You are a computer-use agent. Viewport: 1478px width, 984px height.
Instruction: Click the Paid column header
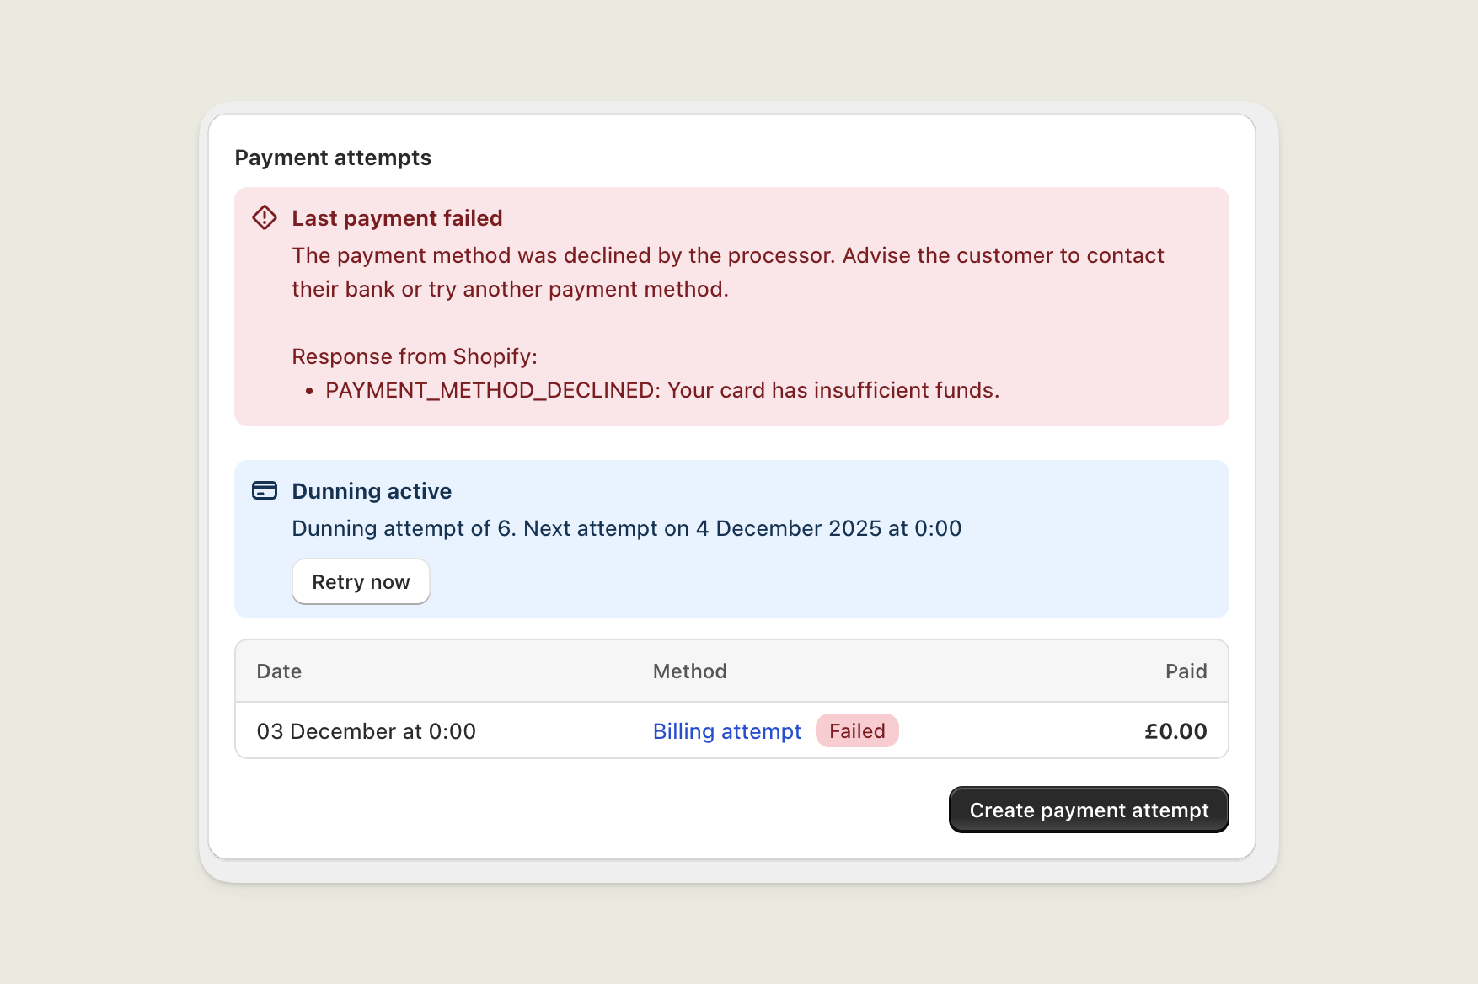click(x=1186, y=671)
